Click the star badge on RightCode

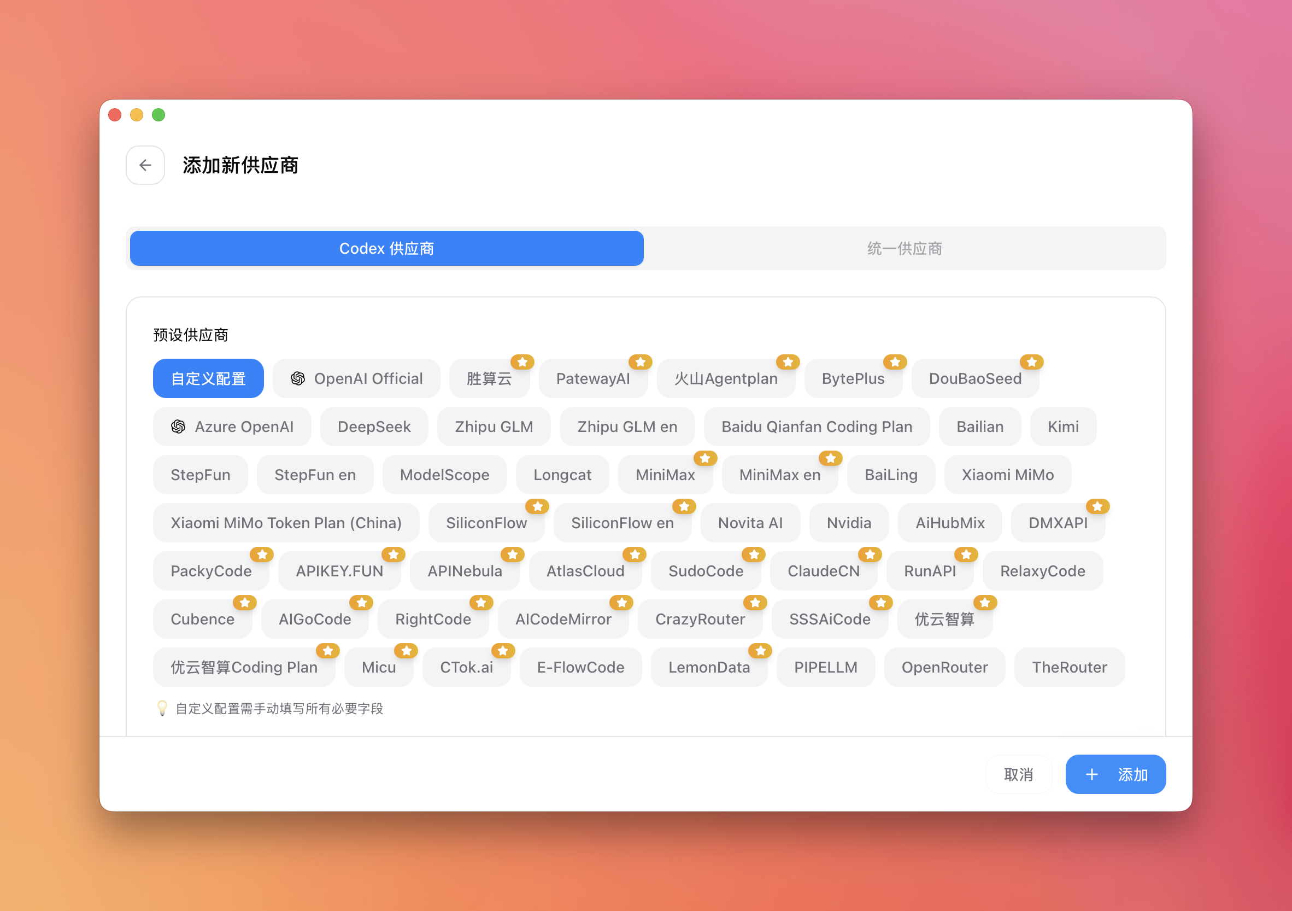click(481, 603)
